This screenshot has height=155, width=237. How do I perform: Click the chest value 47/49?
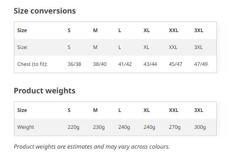point(201,64)
